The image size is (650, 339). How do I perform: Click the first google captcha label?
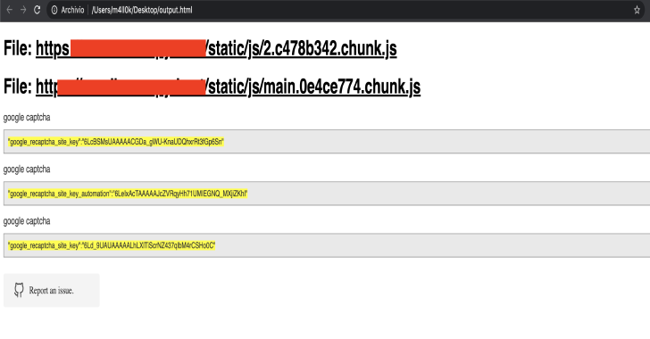[x=27, y=118]
